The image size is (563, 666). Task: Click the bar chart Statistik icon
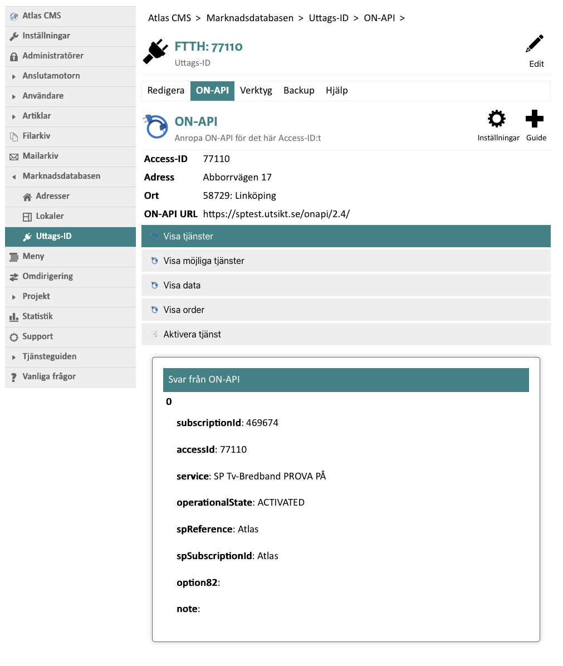click(14, 317)
